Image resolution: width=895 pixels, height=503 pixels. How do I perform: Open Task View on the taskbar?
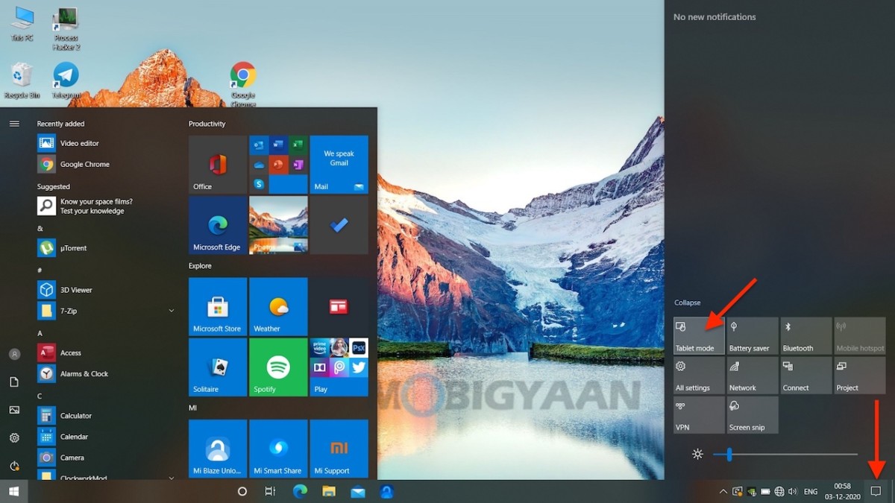click(x=269, y=491)
